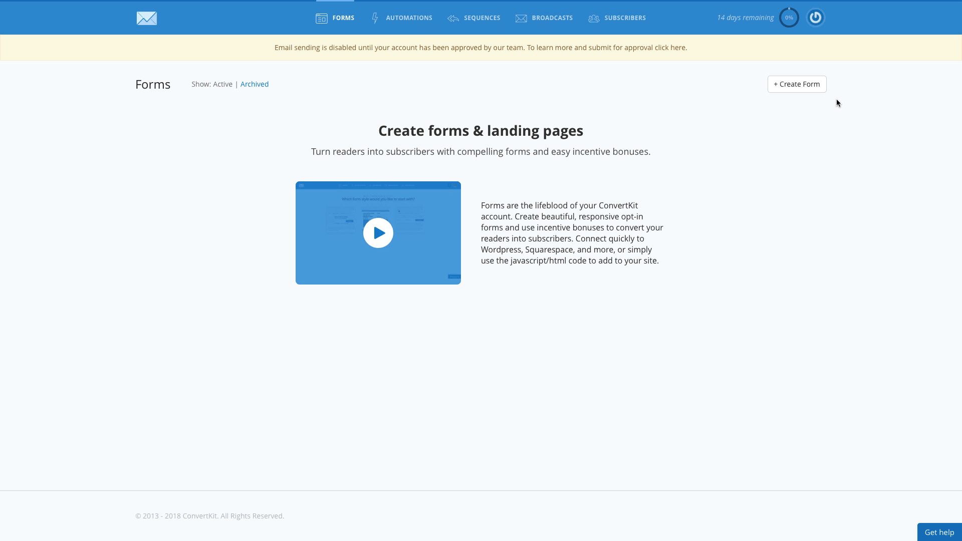Viewport: 962px width, 541px height.
Task: Click the Broadcasts envelope icon
Action: coord(521,19)
